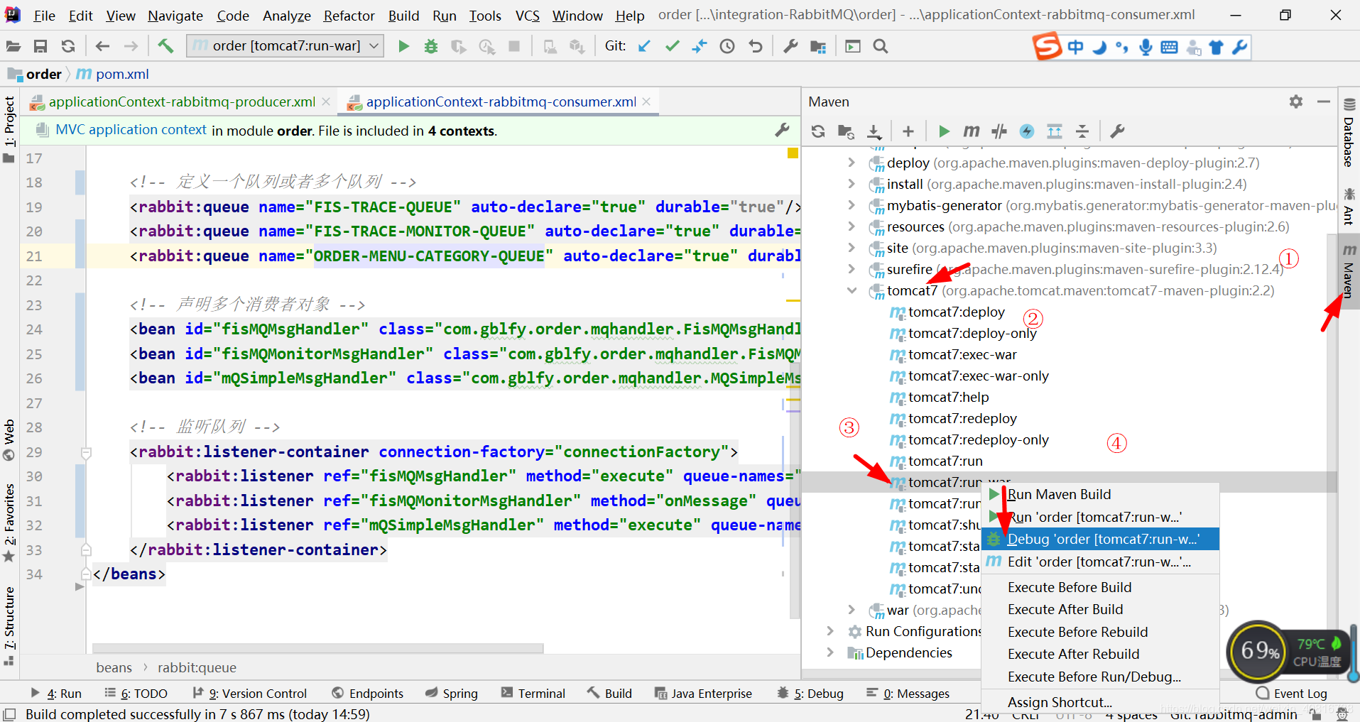The width and height of the screenshot is (1360, 722).
Task: Open 9: Version Control tool window
Action: (x=250, y=694)
